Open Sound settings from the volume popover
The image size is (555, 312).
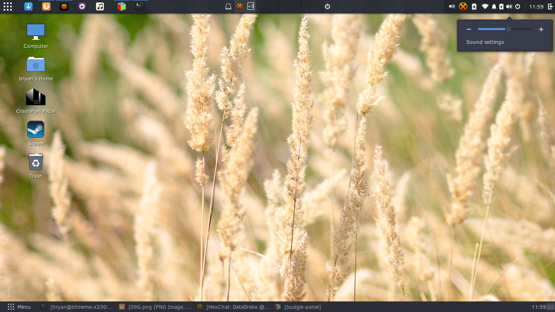click(485, 42)
